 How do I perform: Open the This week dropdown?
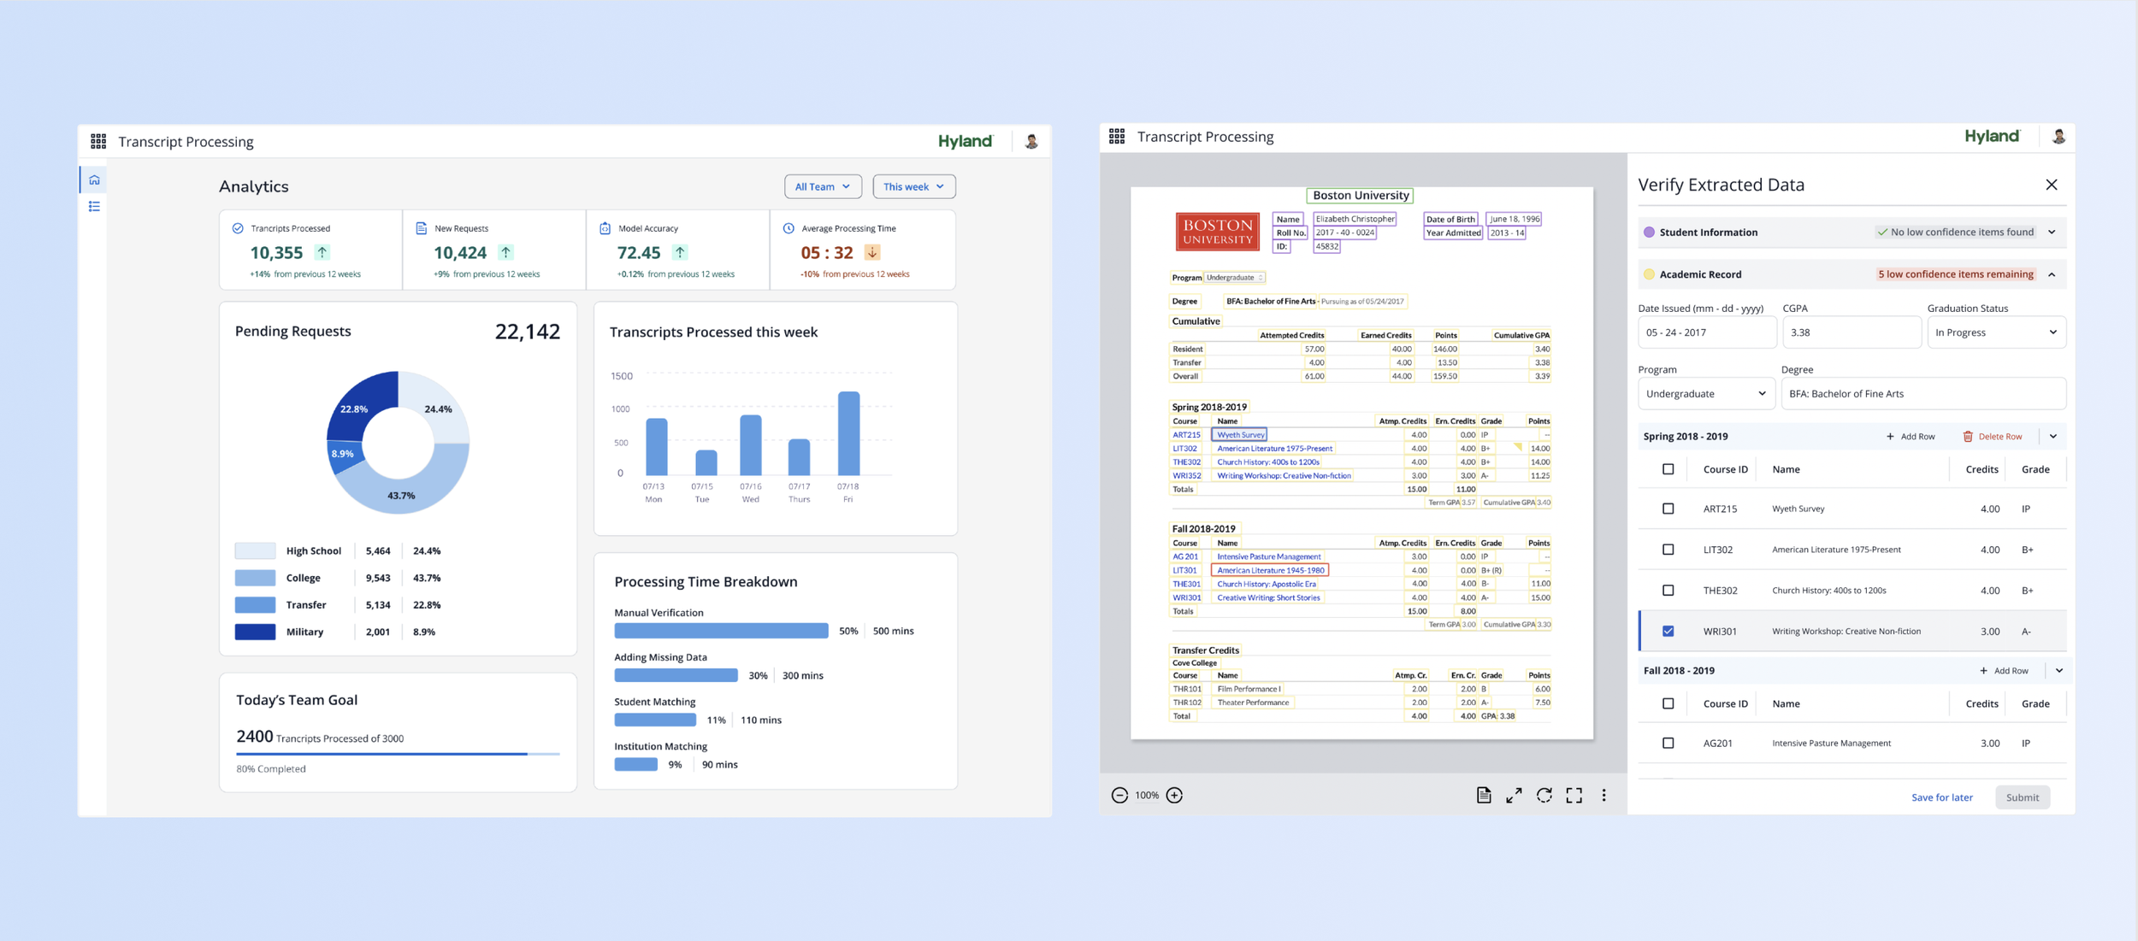913,186
